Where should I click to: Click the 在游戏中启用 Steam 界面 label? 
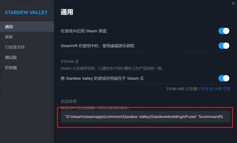[84, 31]
